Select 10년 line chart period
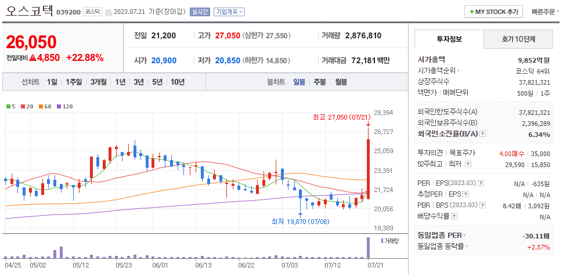563x275 pixels. 178,82
